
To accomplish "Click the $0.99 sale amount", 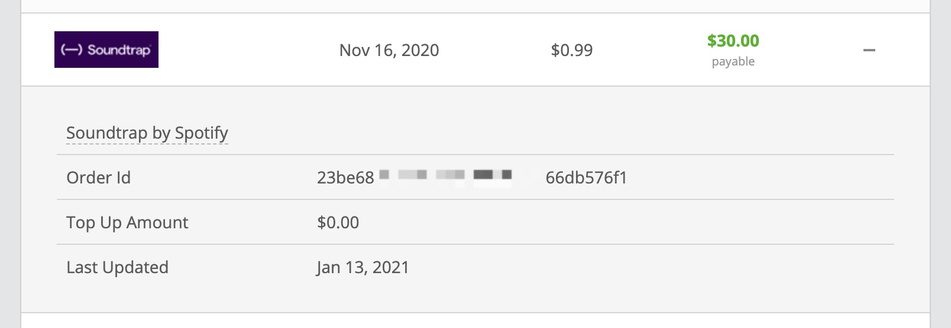I will (x=572, y=50).
